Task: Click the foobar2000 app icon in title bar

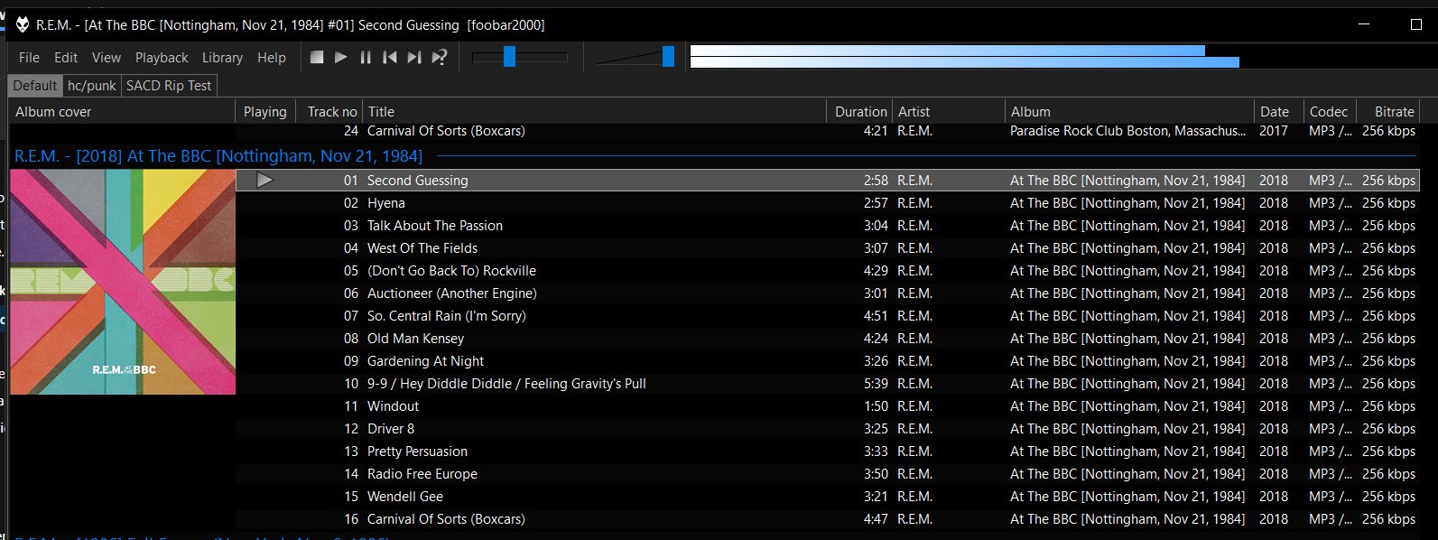Action: [x=23, y=24]
